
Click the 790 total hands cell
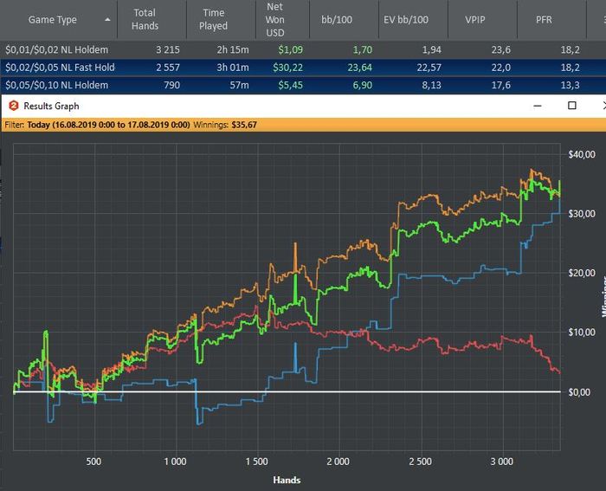(172, 85)
